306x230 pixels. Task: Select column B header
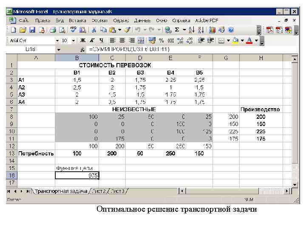[x=77, y=58]
